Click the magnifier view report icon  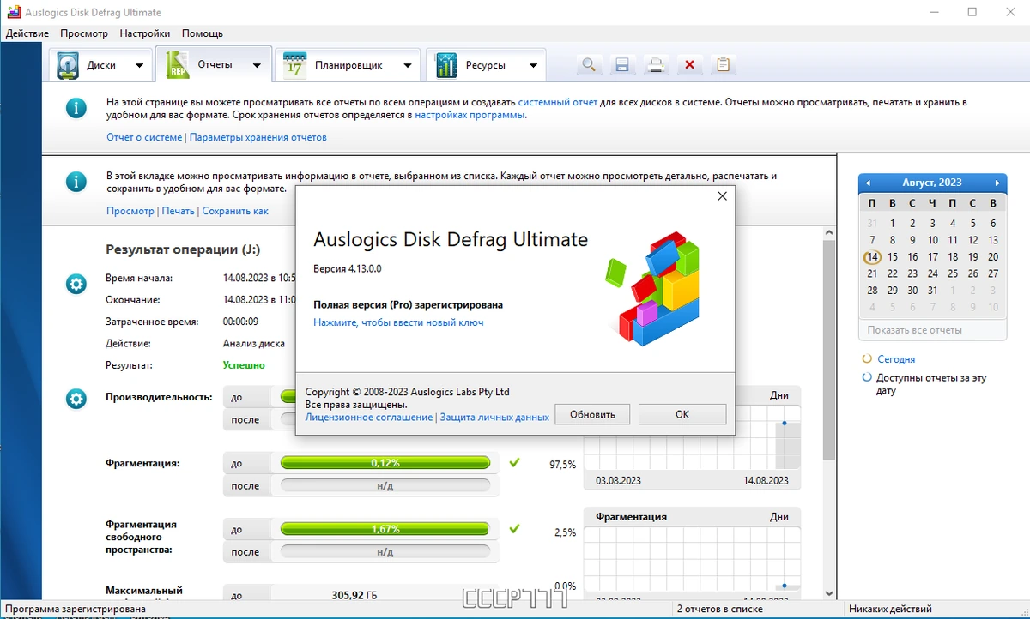tap(589, 65)
